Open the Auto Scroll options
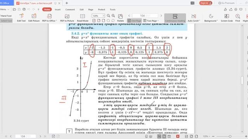The image size is (248, 139). tap(194, 18)
